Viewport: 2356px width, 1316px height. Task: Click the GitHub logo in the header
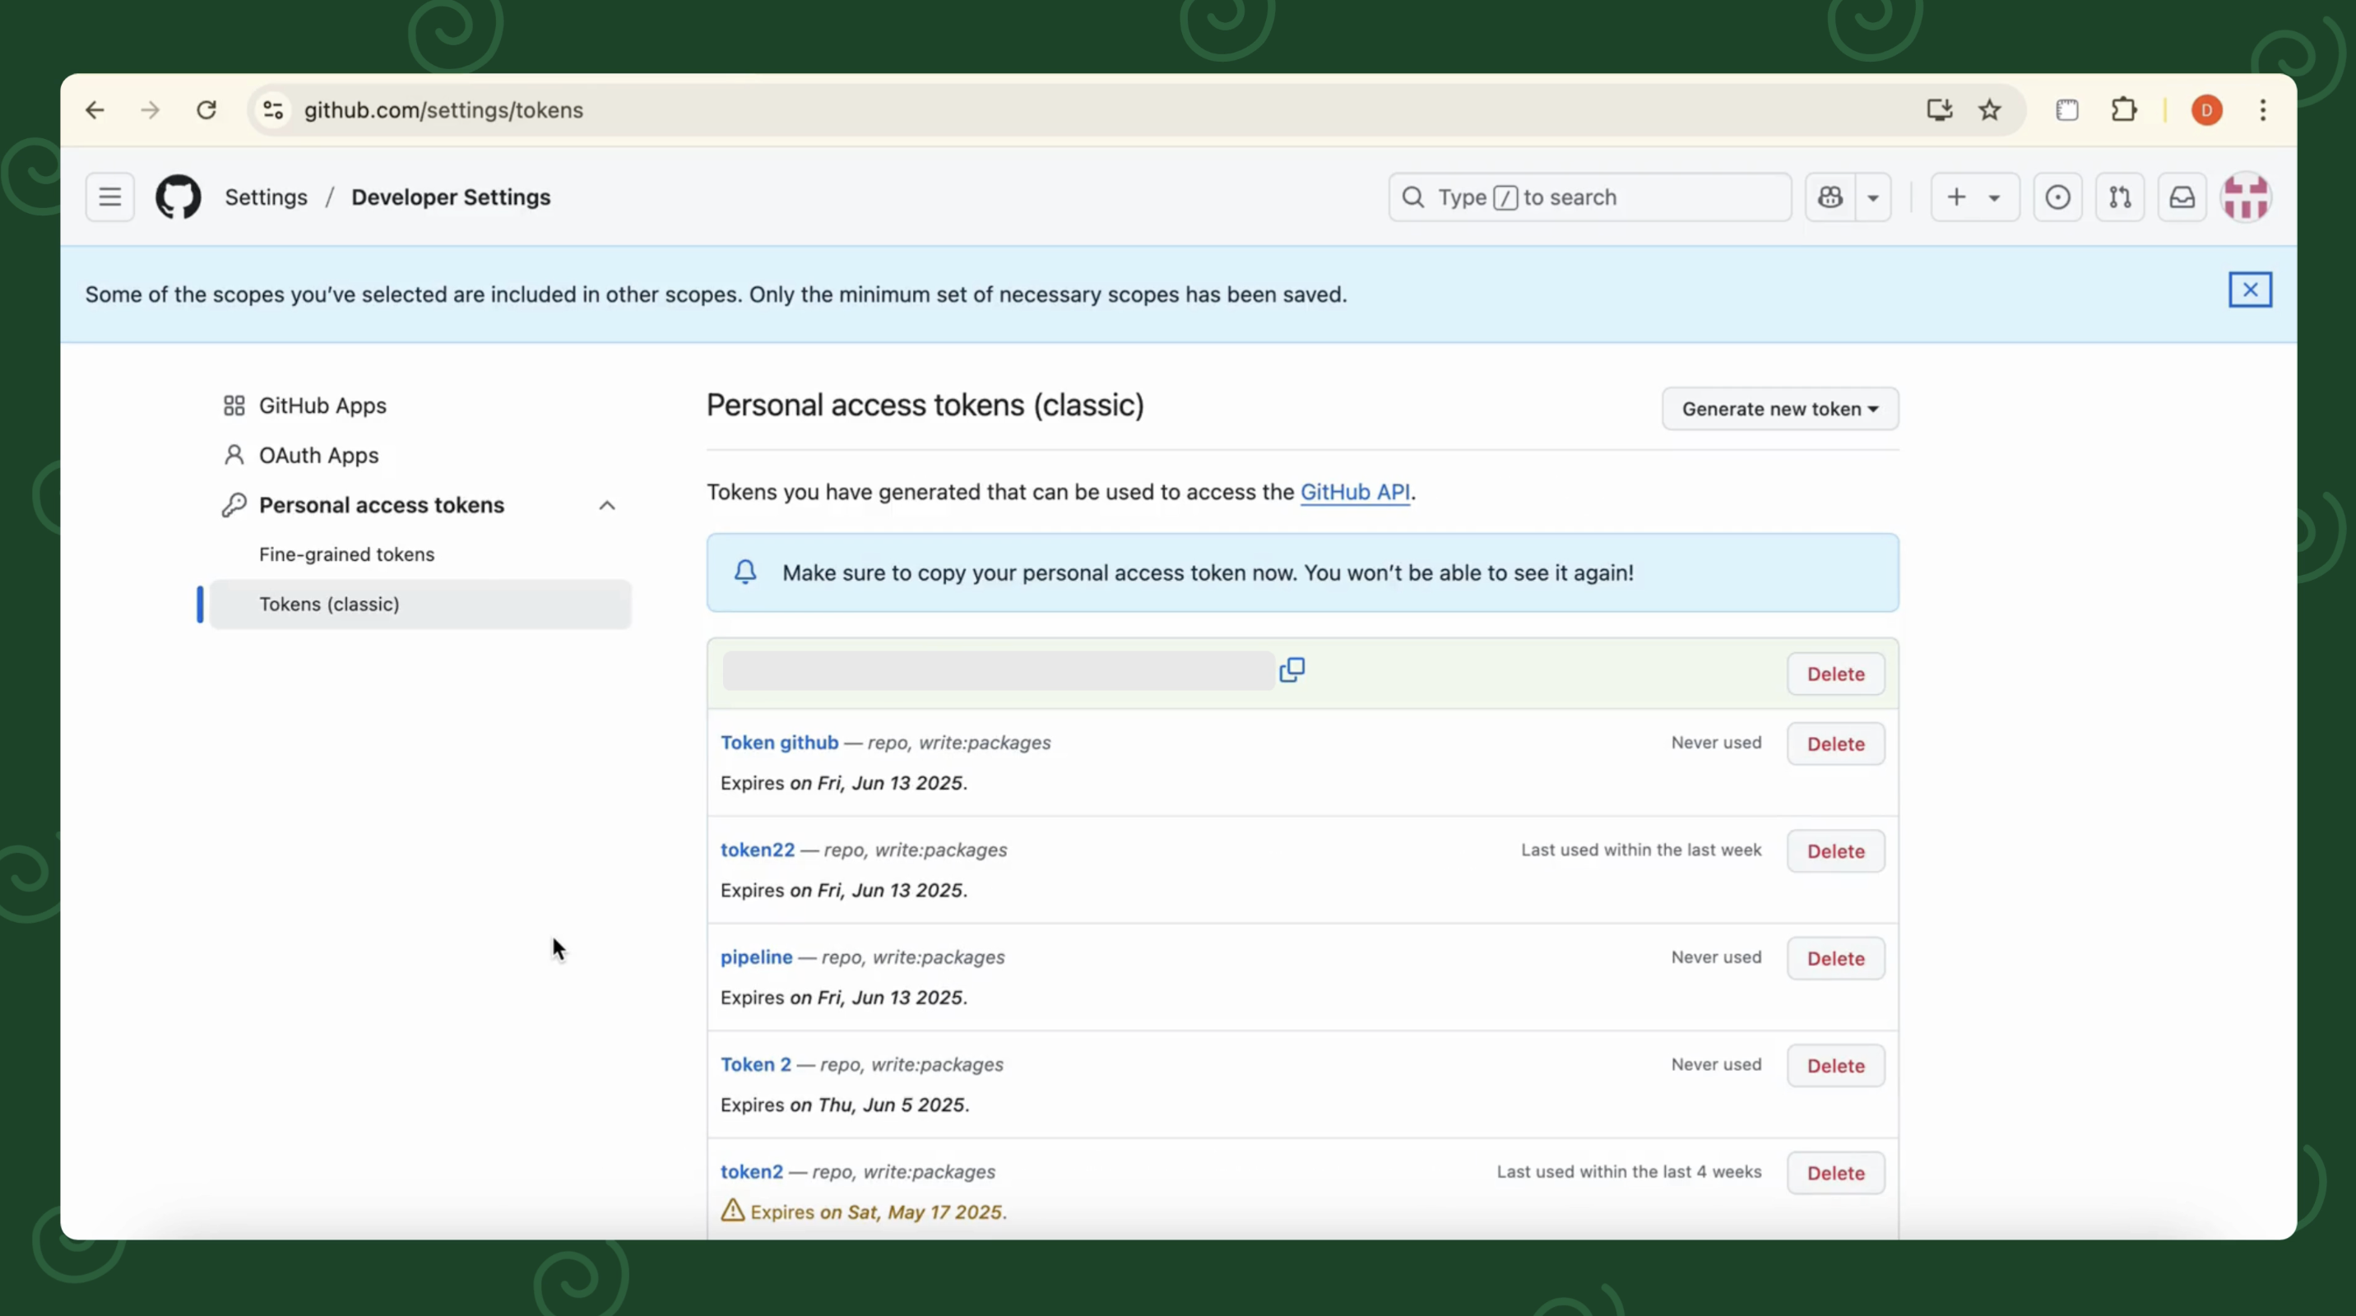pos(179,197)
